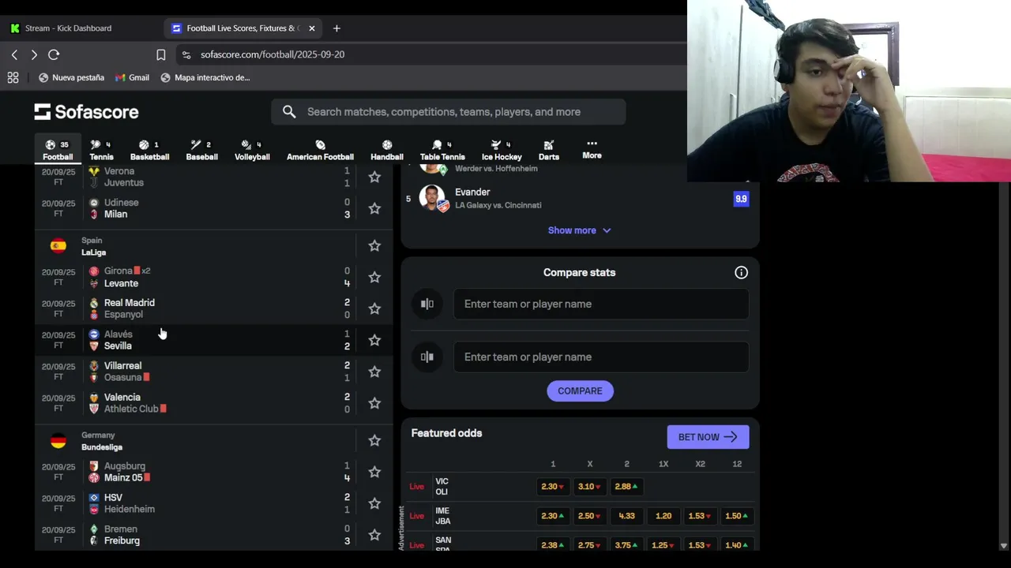Image resolution: width=1011 pixels, height=568 pixels.
Task: Focus the Sofascore search field
Action: [x=449, y=112]
